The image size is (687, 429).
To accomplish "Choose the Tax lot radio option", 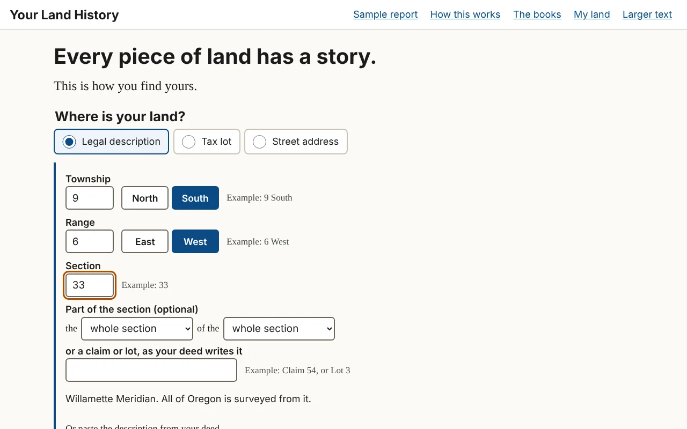I will pyautogui.click(x=207, y=142).
